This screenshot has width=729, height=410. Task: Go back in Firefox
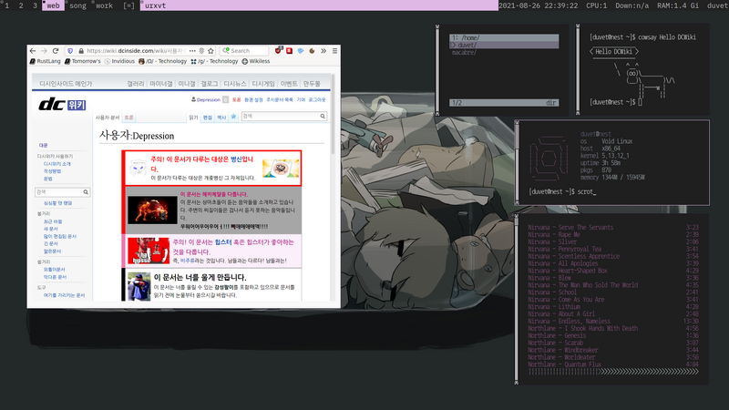pos(33,51)
